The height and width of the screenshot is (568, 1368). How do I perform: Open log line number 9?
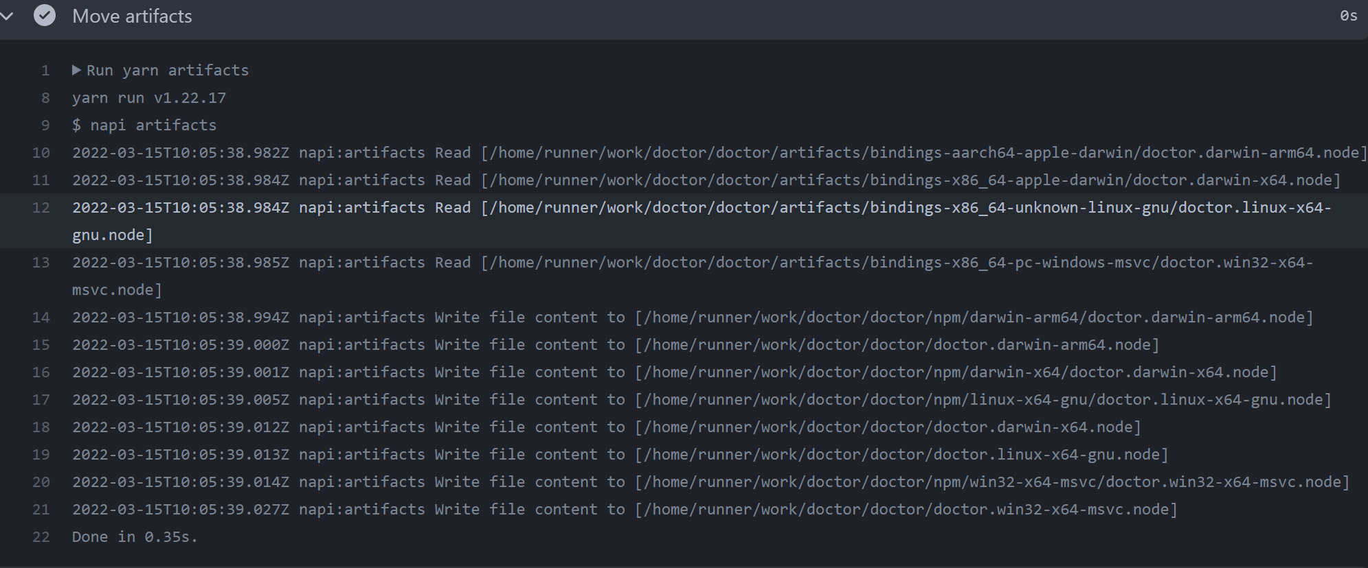45,125
